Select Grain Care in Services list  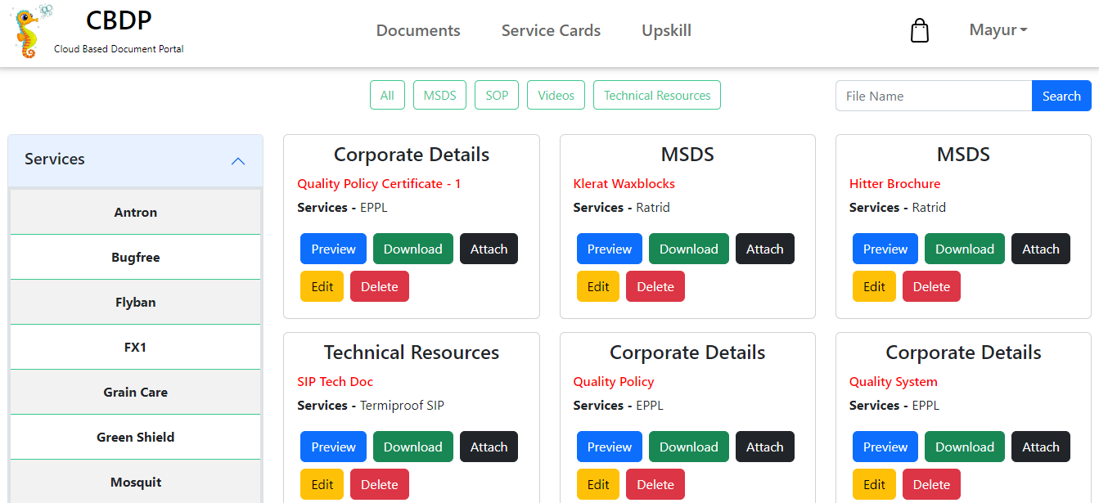pos(135,393)
